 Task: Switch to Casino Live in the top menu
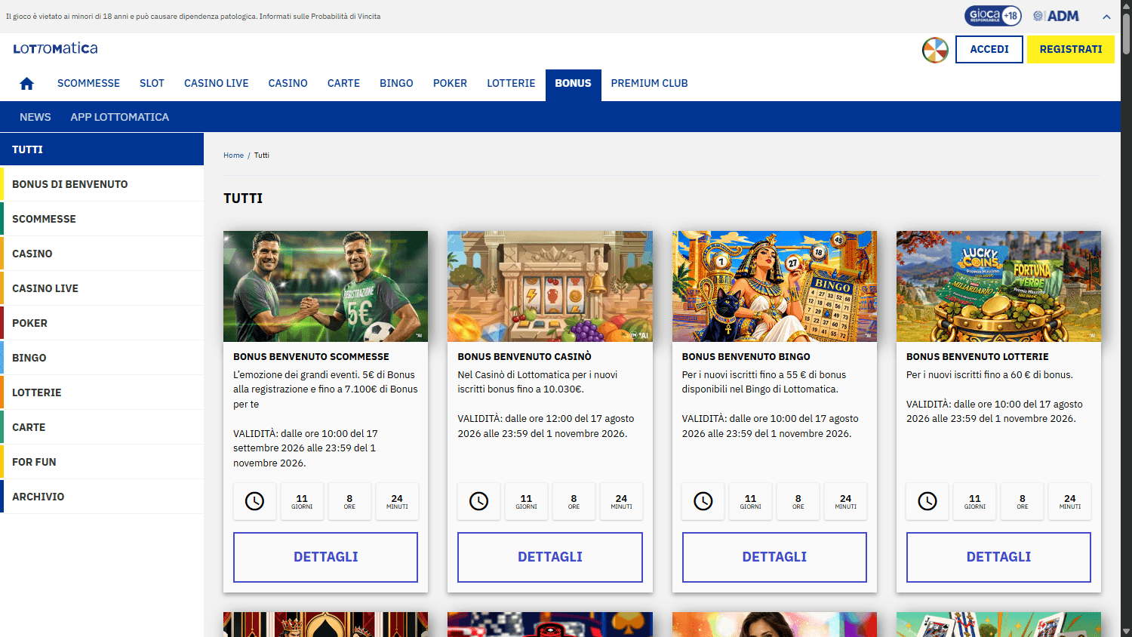point(217,84)
